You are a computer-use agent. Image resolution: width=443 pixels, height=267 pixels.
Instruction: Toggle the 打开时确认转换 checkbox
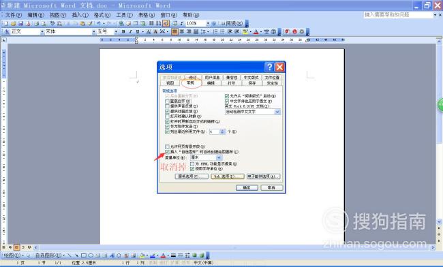[167, 116]
